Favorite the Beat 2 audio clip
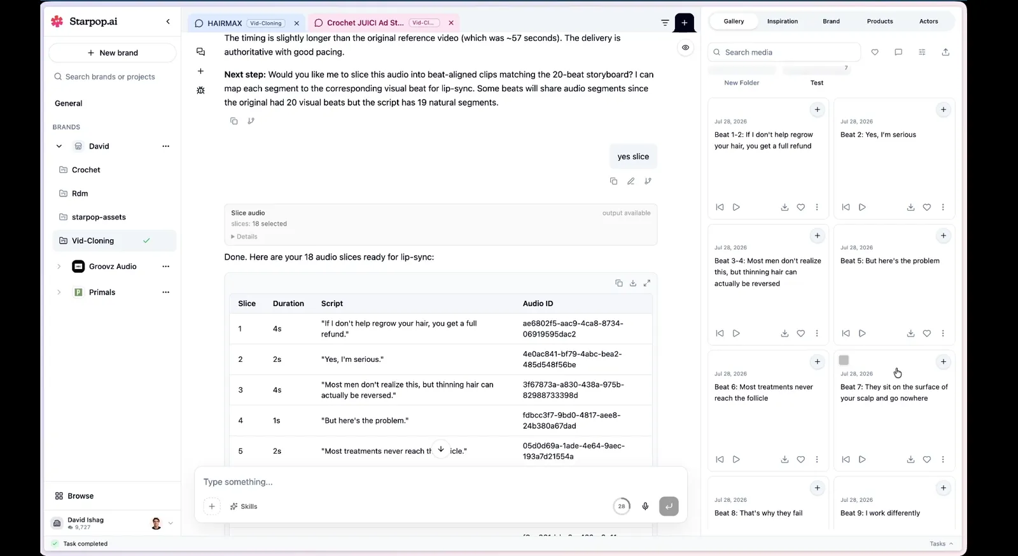The image size is (1018, 556). 927,207
